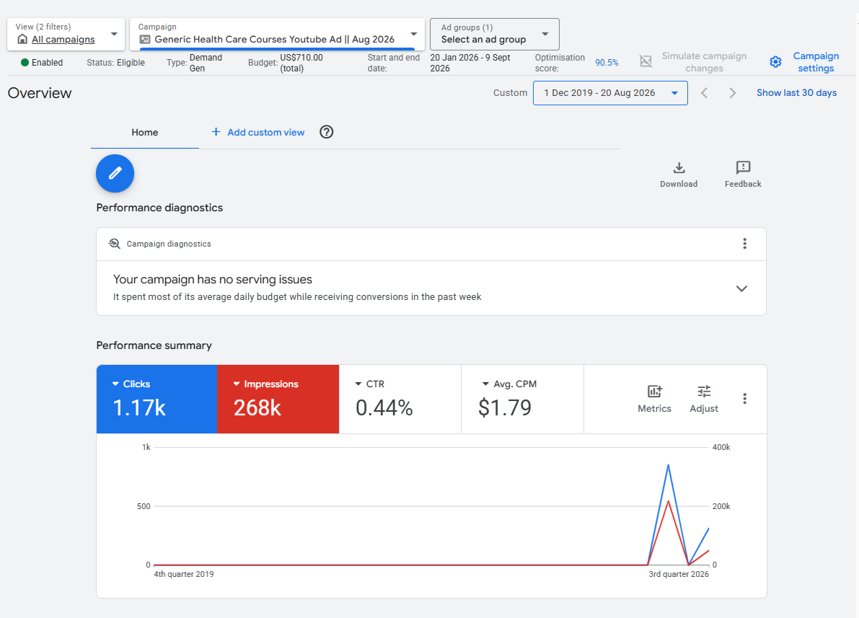Open the Feedback dialog
Screen dimensions: 859x618
(x=743, y=175)
